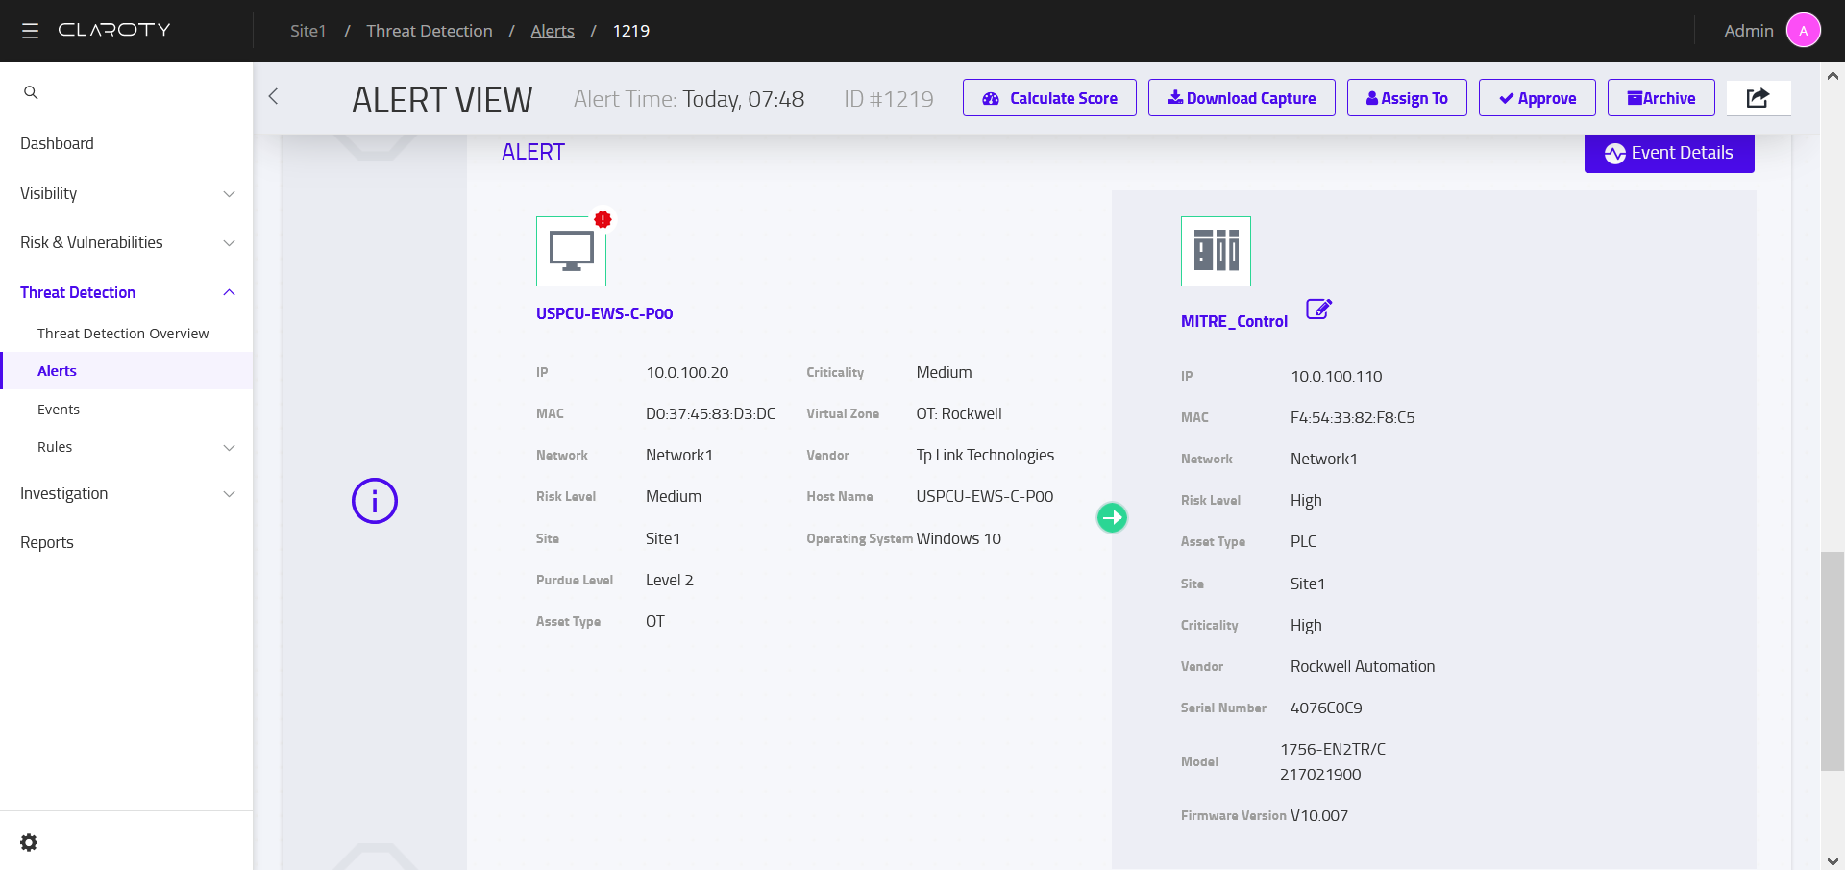The image size is (1845, 870).
Task: Click Site1 breadcrumb
Action: point(308,31)
